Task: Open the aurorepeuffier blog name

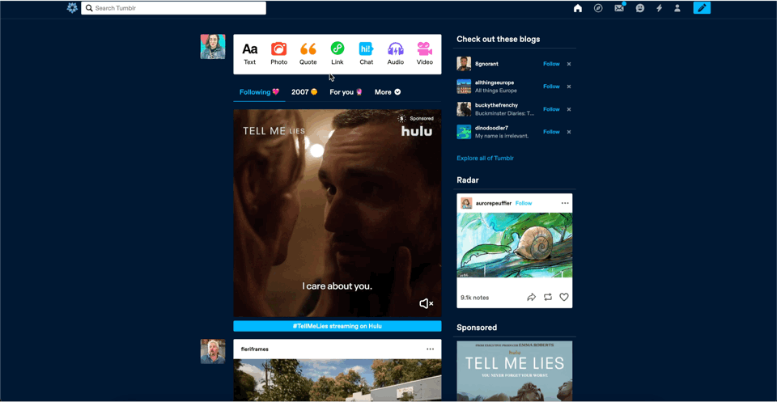Action: pyautogui.click(x=494, y=203)
